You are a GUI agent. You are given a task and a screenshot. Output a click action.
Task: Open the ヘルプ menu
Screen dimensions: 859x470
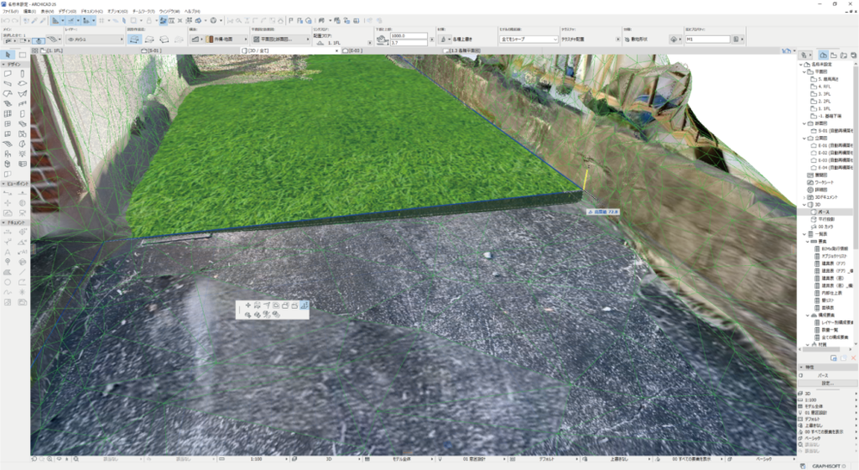(192, 11)
